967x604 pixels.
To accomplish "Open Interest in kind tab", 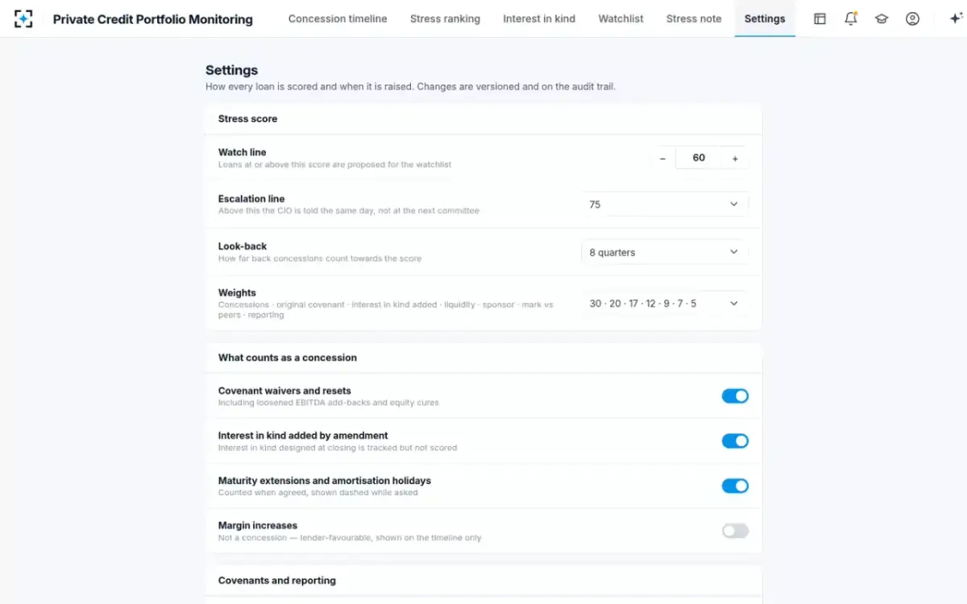I will (x=539, y=19).
